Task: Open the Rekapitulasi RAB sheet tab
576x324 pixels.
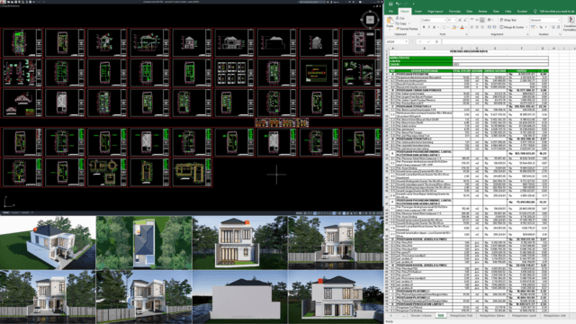Action: [x=461, y=316]
